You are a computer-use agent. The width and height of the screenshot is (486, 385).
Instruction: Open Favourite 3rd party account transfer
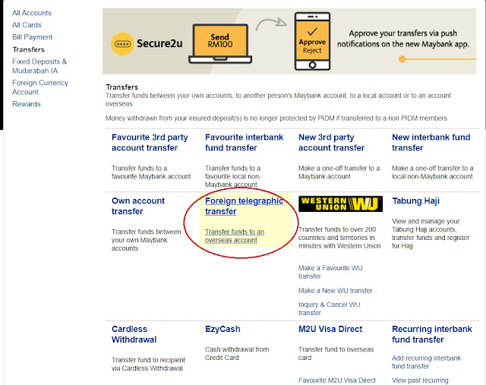pyautogui.click(x=150, y=143)
